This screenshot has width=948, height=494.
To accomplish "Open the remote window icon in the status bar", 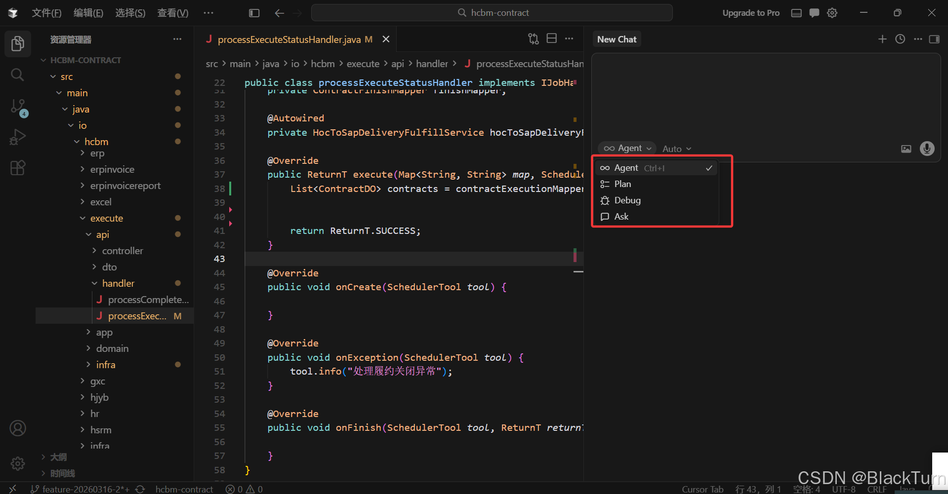I will (x=13, y=489).
